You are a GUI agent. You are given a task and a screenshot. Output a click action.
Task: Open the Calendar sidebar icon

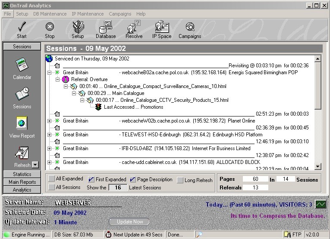point(22,65)
